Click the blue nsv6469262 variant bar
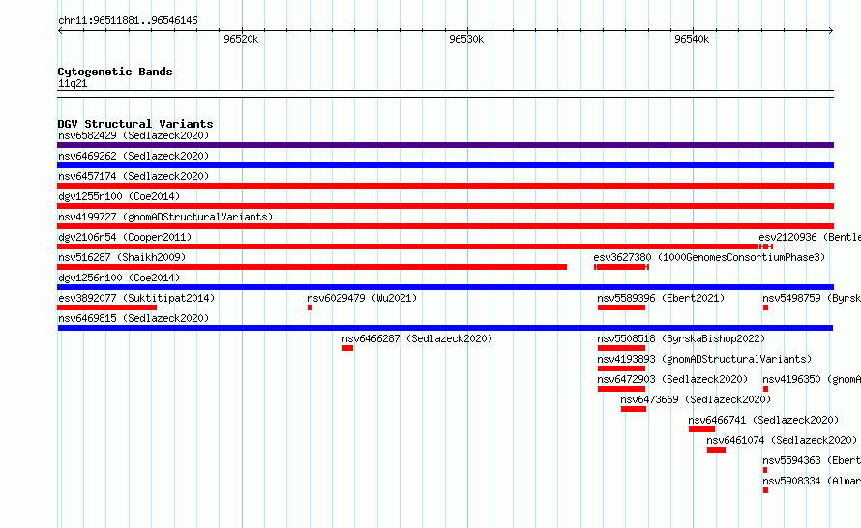The width and height of the screenshot is (861, 528). click(445, 165)
